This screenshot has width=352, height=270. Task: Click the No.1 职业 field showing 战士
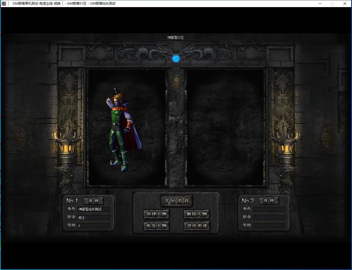tap(94, 217)
